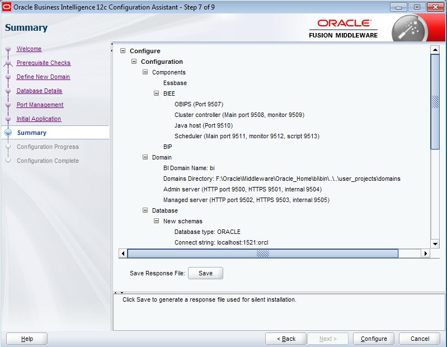The height and width of the screenshot is (347, 447).
Task: Click the Configuration Complete step bullet icon
Action: click(x=8, y=160)
